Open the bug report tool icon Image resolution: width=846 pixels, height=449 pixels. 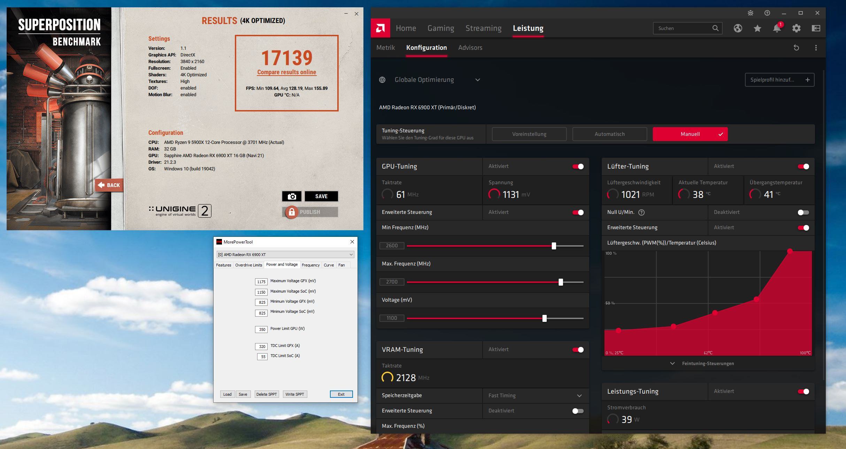point(751,13)
